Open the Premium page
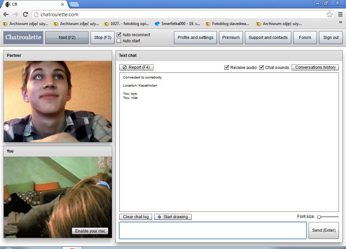This screenshot has width=346, height=249. pos(231,38)
